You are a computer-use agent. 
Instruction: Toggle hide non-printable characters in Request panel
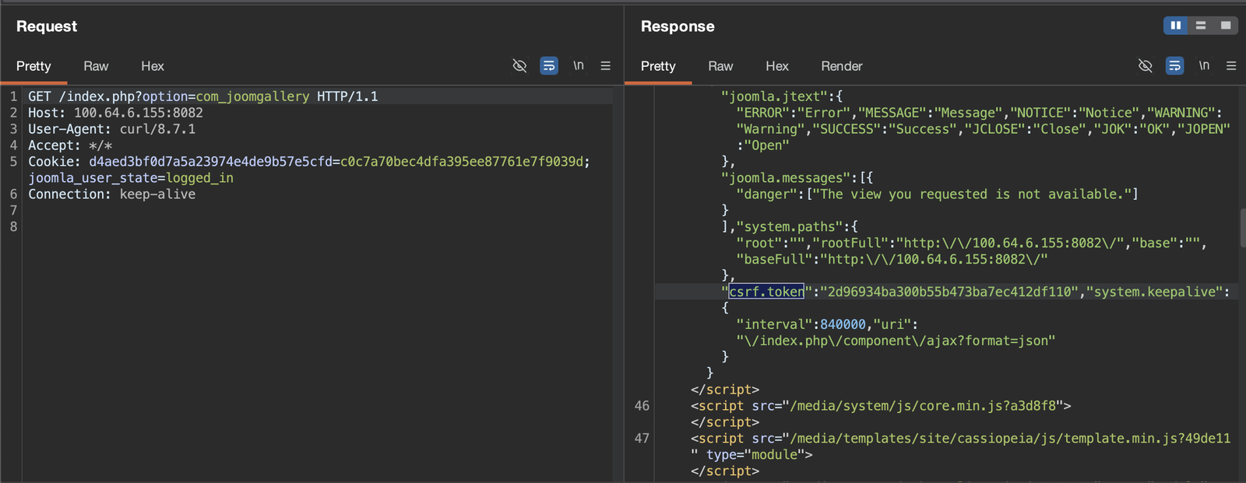tap(519, 66)
